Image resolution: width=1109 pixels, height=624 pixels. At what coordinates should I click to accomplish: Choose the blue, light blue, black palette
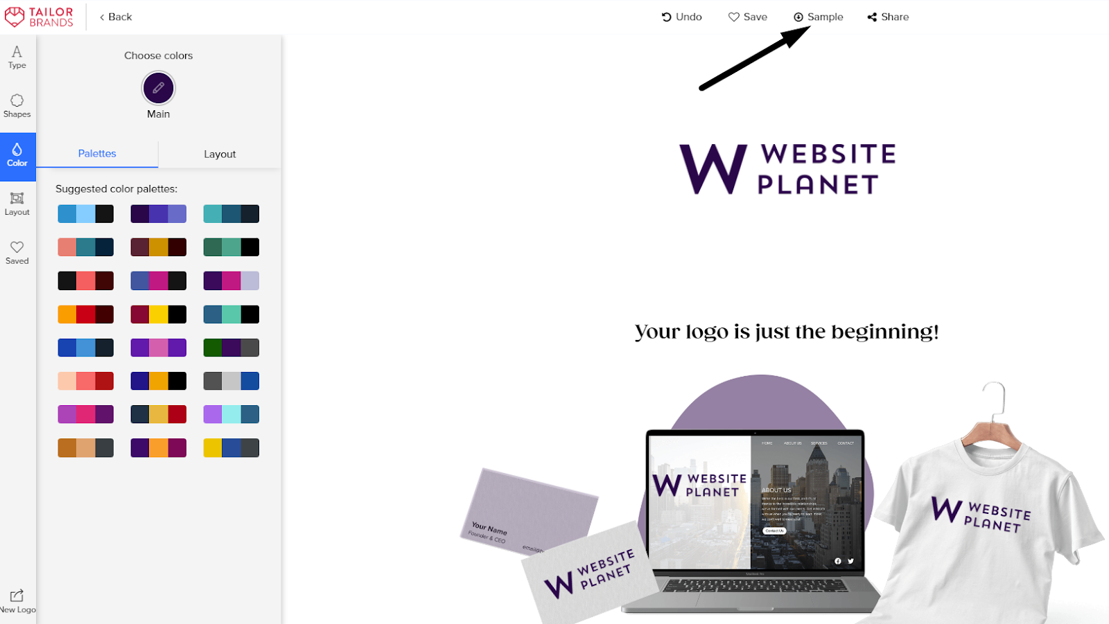(86, 214)
